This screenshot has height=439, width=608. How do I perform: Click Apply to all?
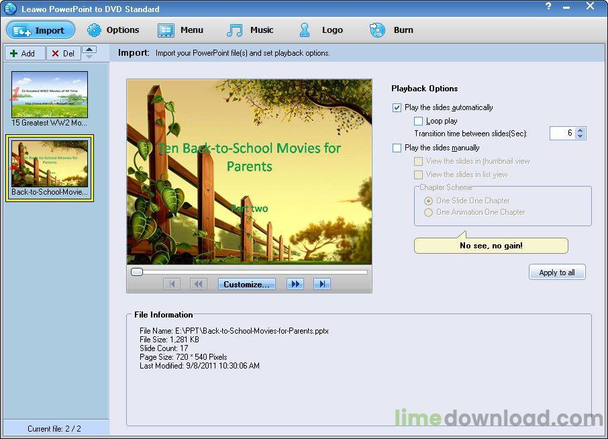[x=557, y=272]
